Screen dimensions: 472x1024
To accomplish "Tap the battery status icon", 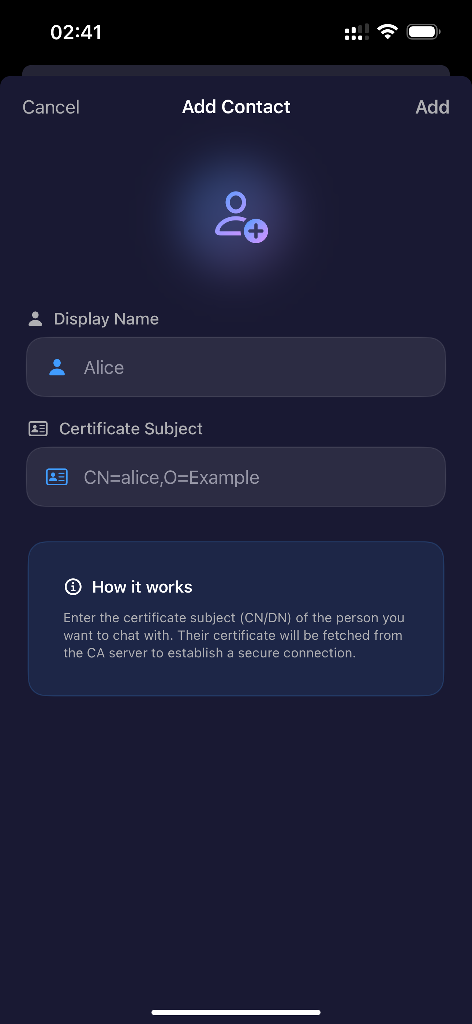I will [x=423, y=32].
